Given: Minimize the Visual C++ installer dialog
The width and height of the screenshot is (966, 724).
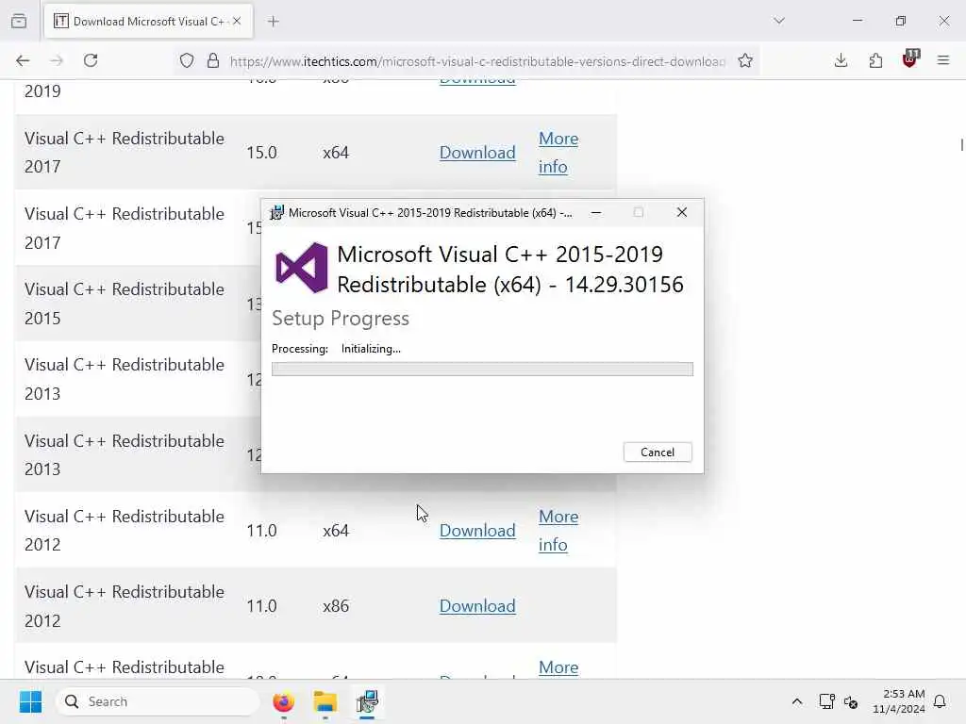Looking at the screenshot, I should pyautogui.click(x=596, y=212).
